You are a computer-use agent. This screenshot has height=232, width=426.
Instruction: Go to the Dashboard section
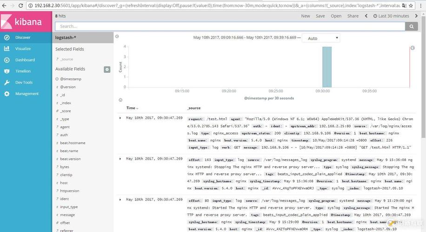[25, 60]
